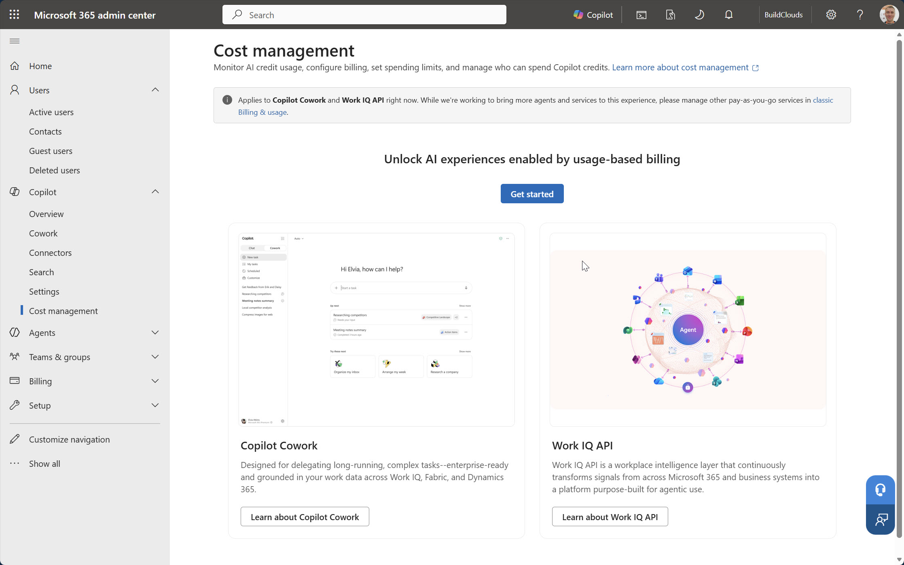The width and height of the screenshot is (904, 565).
Task: Expand the Setup navigation section
Action: click(x=155, y=405)
